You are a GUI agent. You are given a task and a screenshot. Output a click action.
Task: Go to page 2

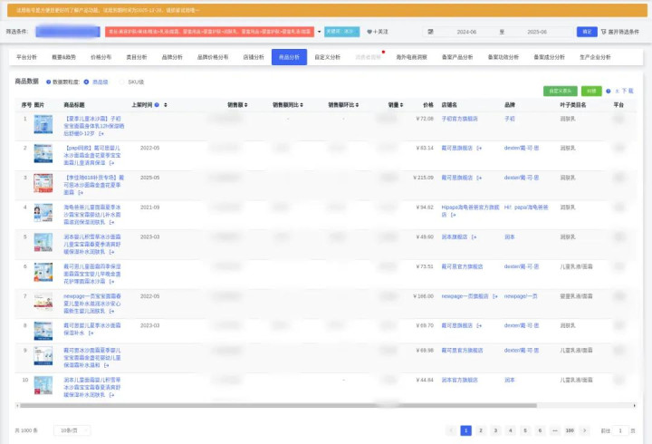(481, 430)
